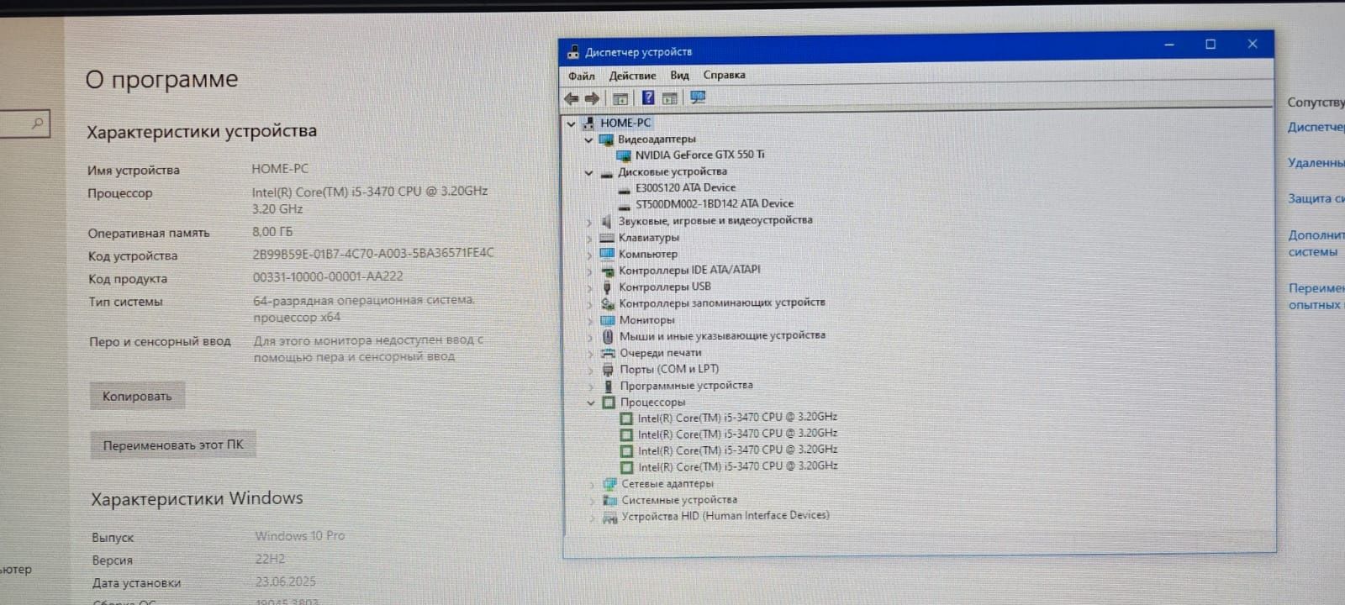The image size is (1345, 605).
Task: Open the Защита с… link on right edge
Action: coord(1316,199)
